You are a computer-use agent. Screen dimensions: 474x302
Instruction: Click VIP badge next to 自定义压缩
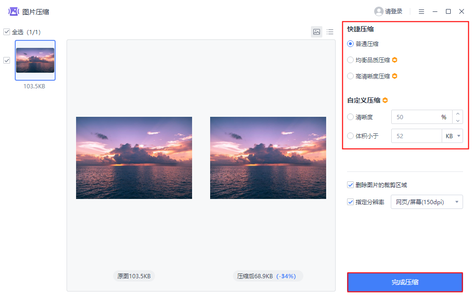pyautogui.click(x=385, y=100)
